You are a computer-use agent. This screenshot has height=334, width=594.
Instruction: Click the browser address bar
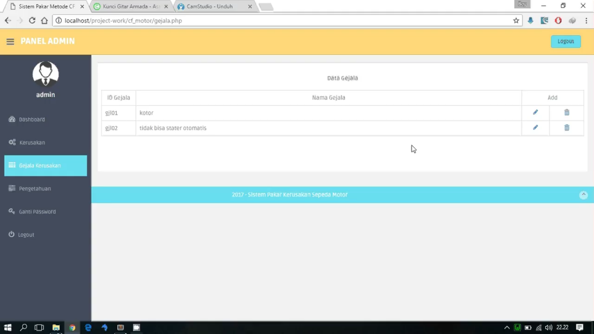click(283, 20)
